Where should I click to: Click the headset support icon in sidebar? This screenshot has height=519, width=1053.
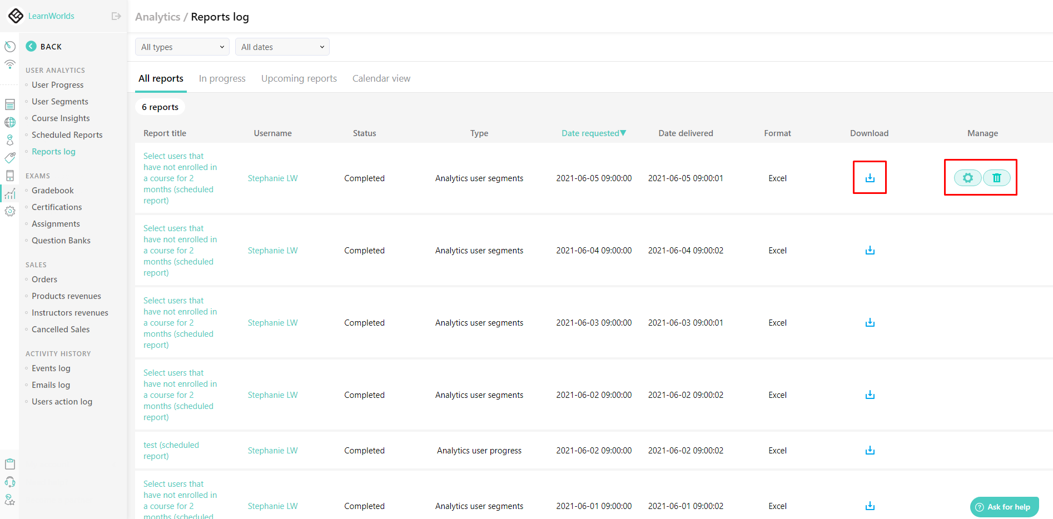click(10, 482)
